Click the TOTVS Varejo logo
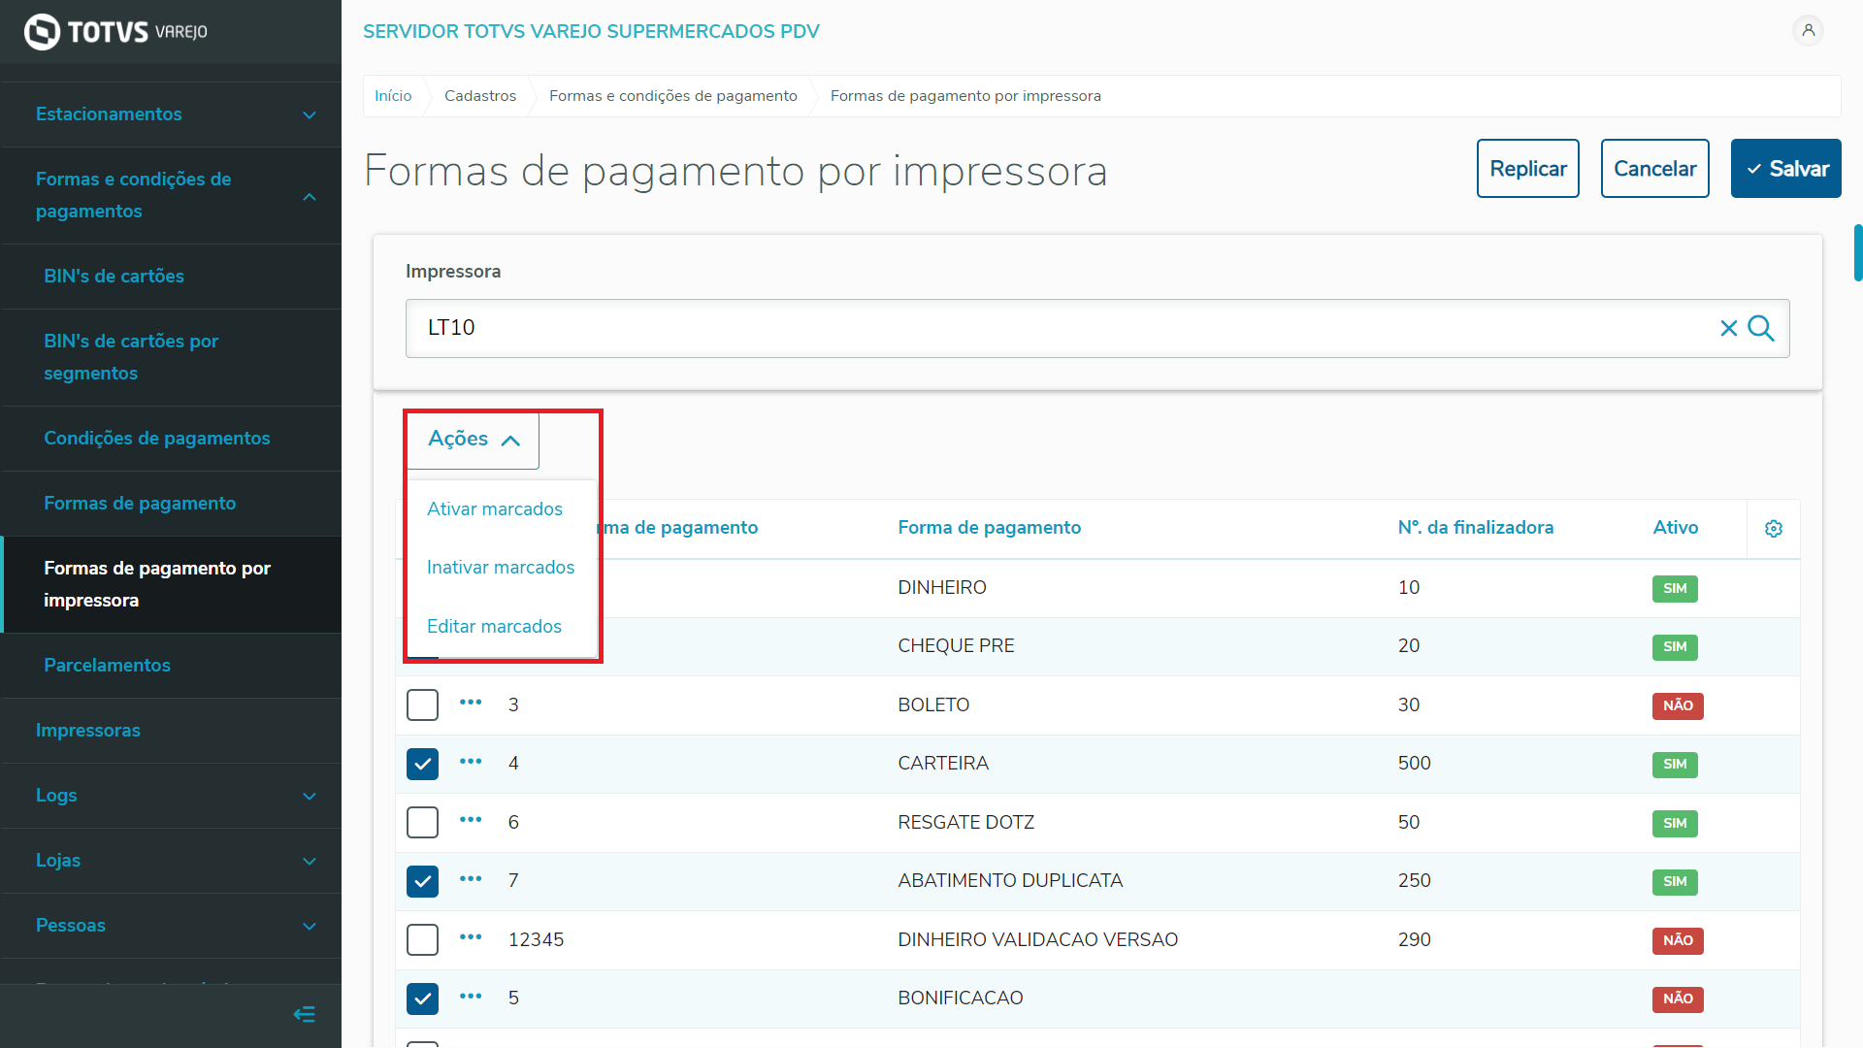 click(x=115, y=32)
